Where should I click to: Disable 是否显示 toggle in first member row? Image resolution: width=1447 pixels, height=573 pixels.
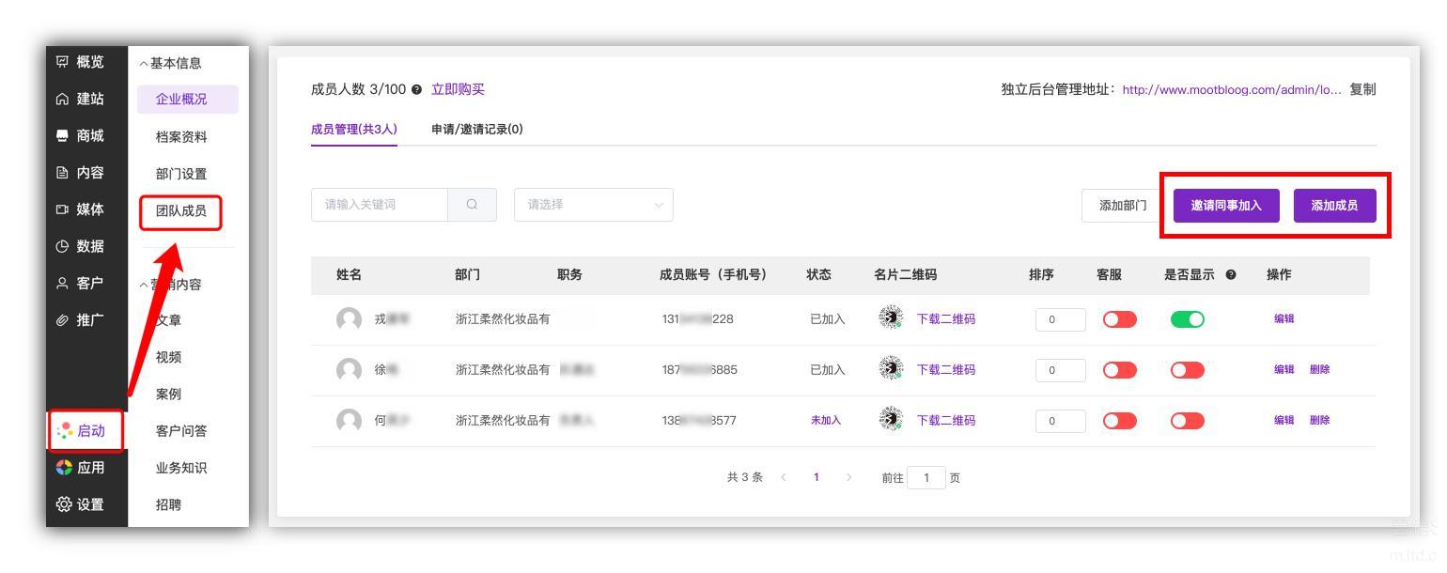click(1187, 319)
